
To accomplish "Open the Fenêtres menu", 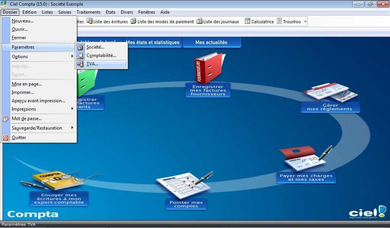I will 147,12.
